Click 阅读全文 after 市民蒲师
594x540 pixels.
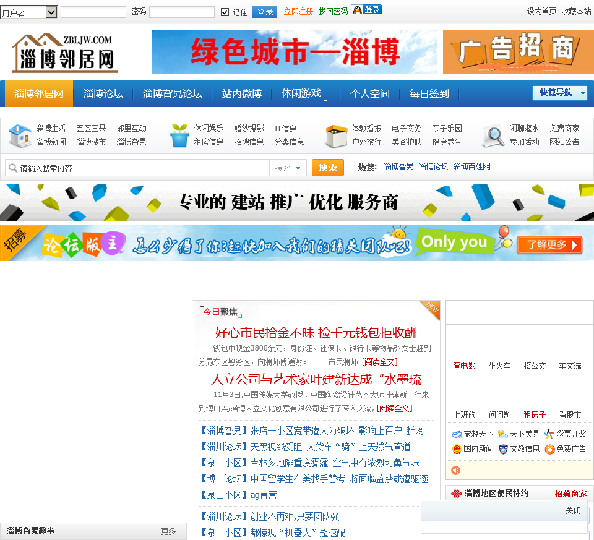(x=379, y=362)
